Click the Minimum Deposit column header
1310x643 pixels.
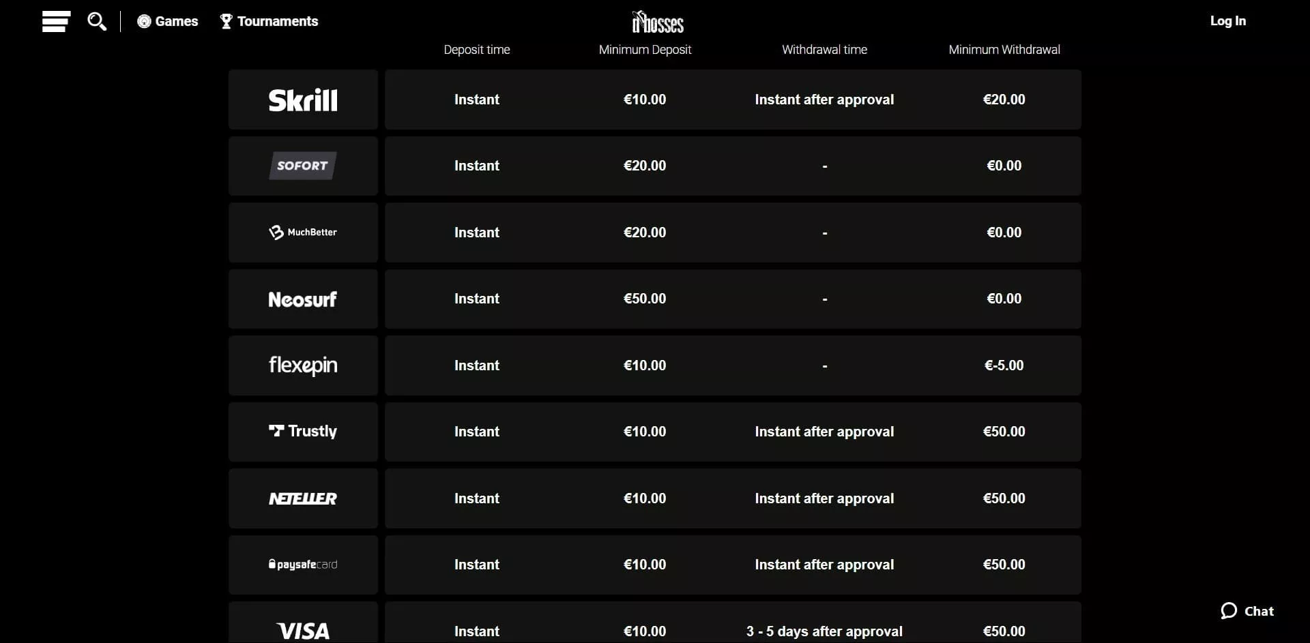click(645, 50)
